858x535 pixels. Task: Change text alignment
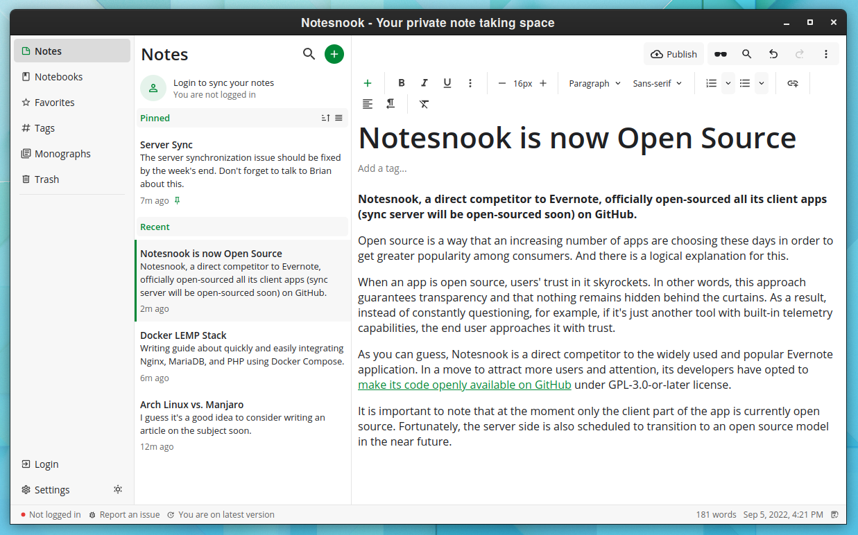coord(368,104)
